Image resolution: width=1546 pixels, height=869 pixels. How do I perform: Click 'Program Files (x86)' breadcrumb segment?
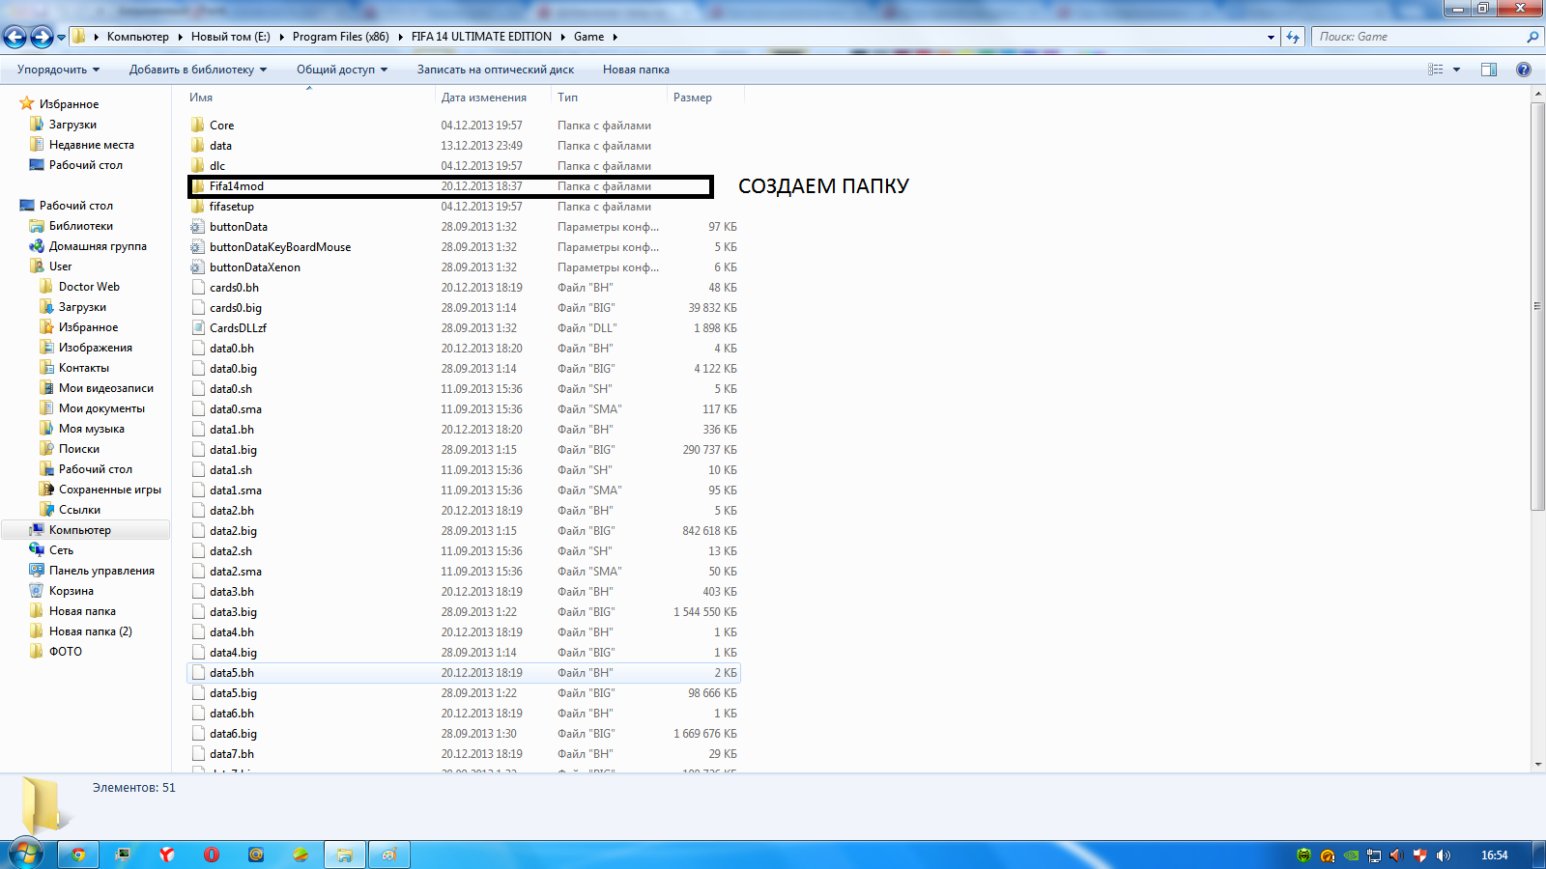tap(340, 37)
